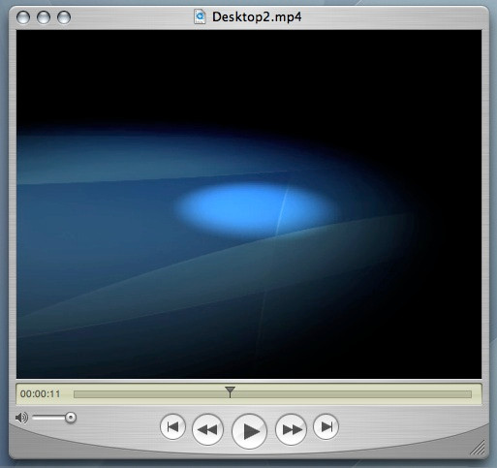Start playback with the Play button
The width and height of the screenshot is (497, 468).
pos(249,431)
